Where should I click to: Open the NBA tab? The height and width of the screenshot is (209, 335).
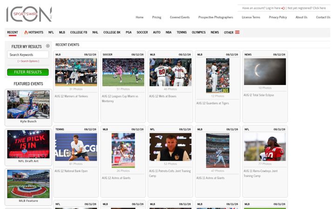[168, 32]
